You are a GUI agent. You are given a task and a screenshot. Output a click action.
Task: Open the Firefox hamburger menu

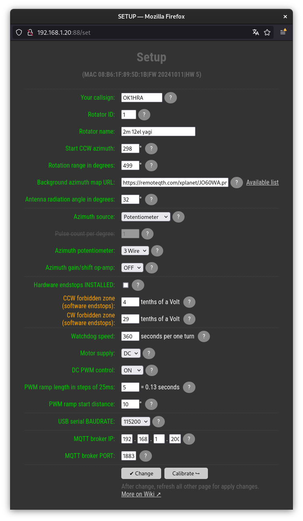(x=283, y=32)
